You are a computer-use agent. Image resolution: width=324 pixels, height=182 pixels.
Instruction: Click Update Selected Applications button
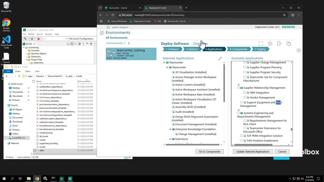click(x=253, y=152)
